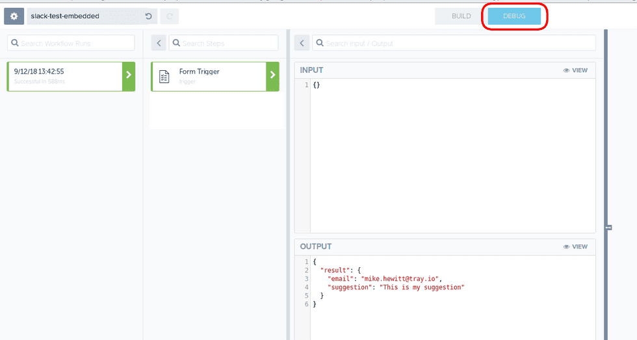Switch to the BUILD tab

click(461, 16)
